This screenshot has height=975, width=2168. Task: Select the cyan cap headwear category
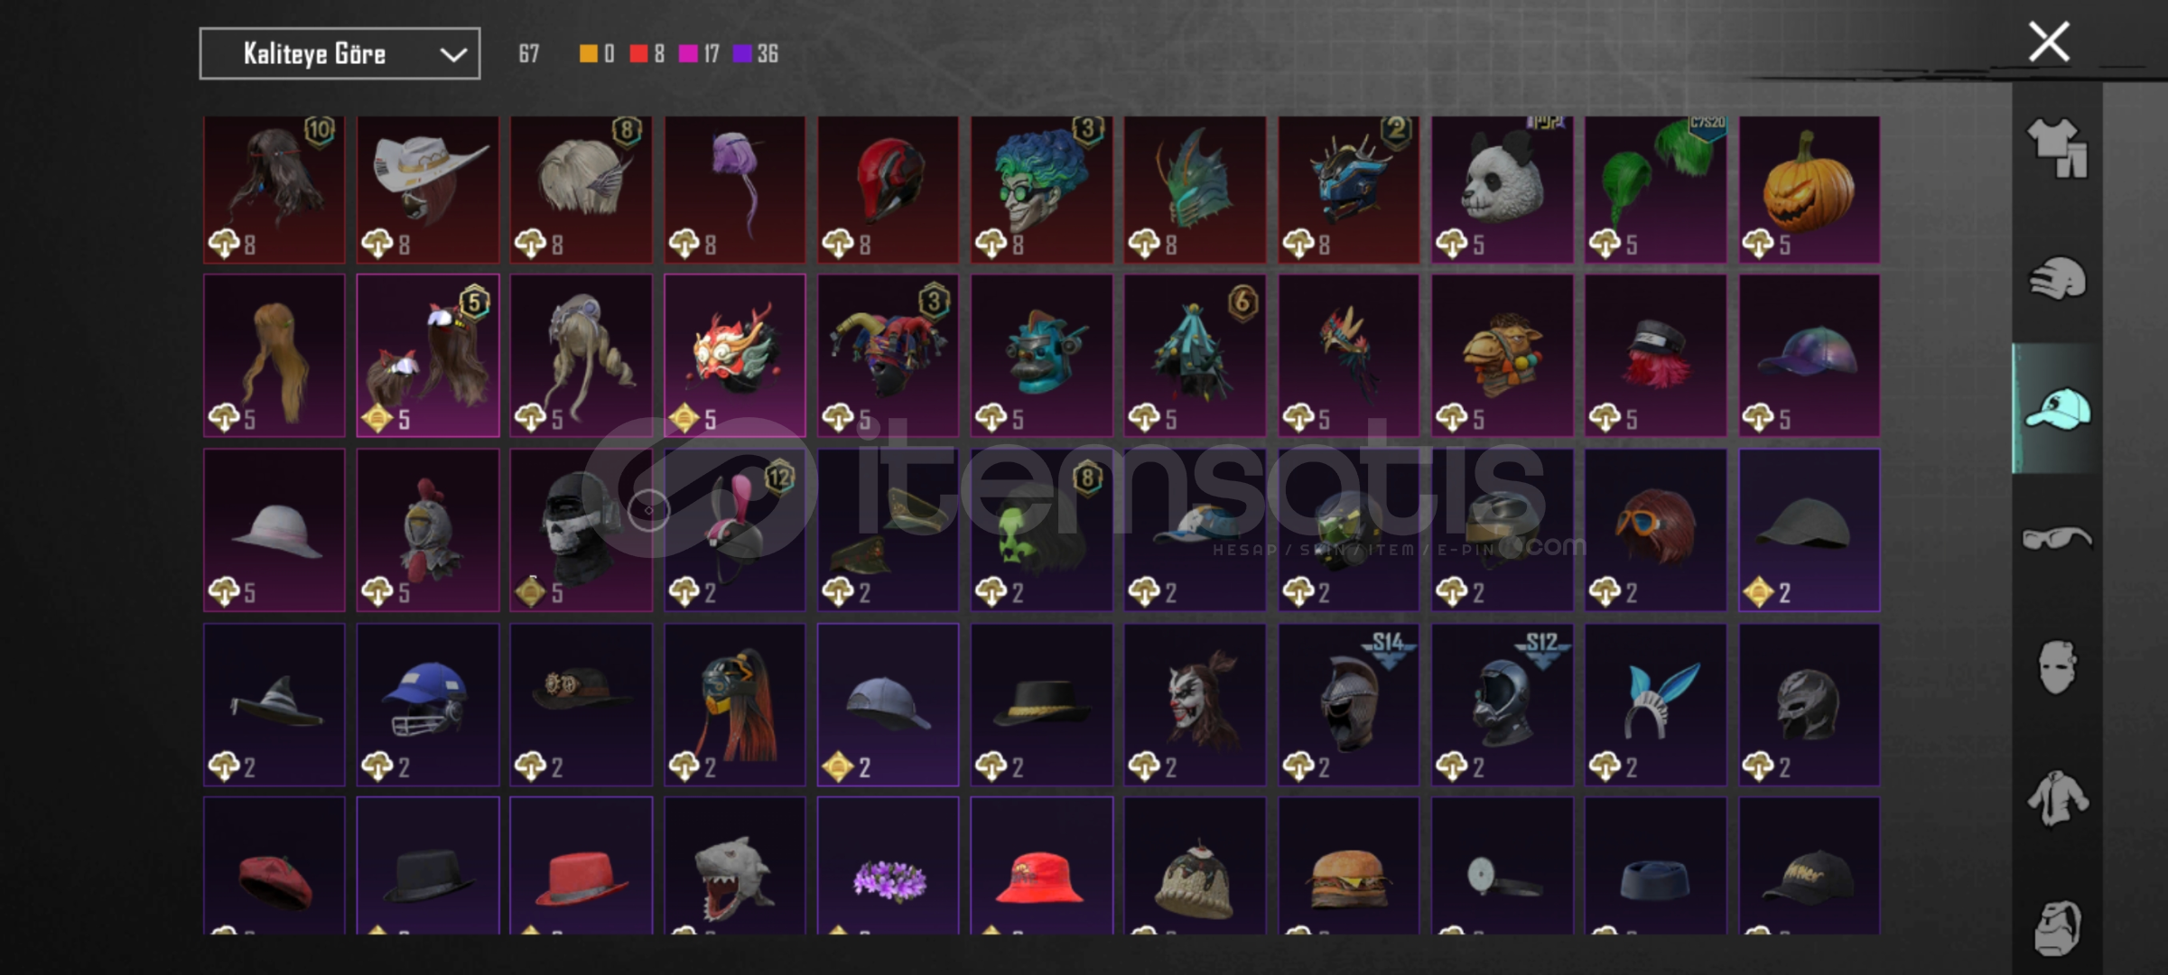[2057, 408]
